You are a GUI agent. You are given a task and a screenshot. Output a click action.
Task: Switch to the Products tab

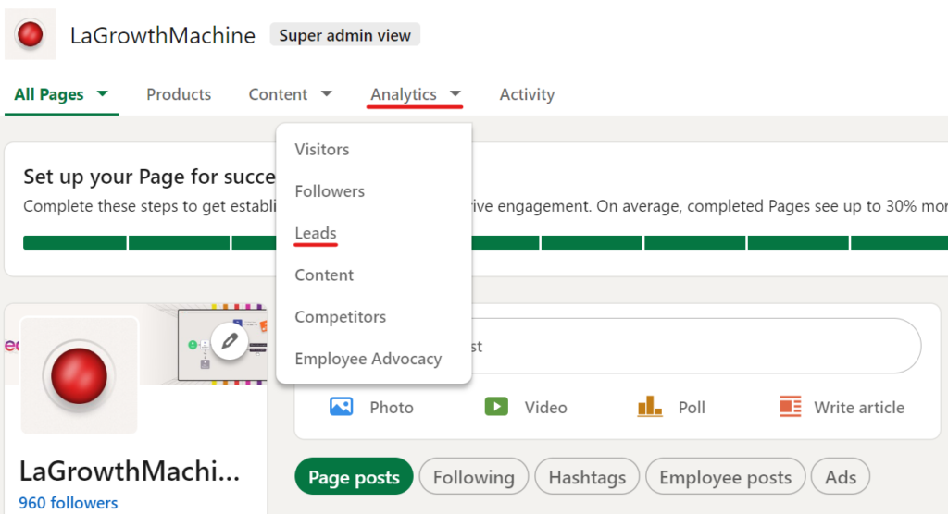point(179,94)
